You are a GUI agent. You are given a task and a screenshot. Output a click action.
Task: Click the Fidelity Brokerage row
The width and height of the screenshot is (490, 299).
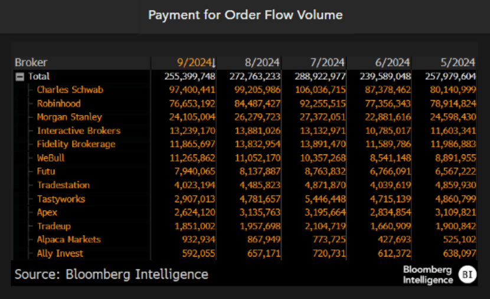click(x=76, y=144)
